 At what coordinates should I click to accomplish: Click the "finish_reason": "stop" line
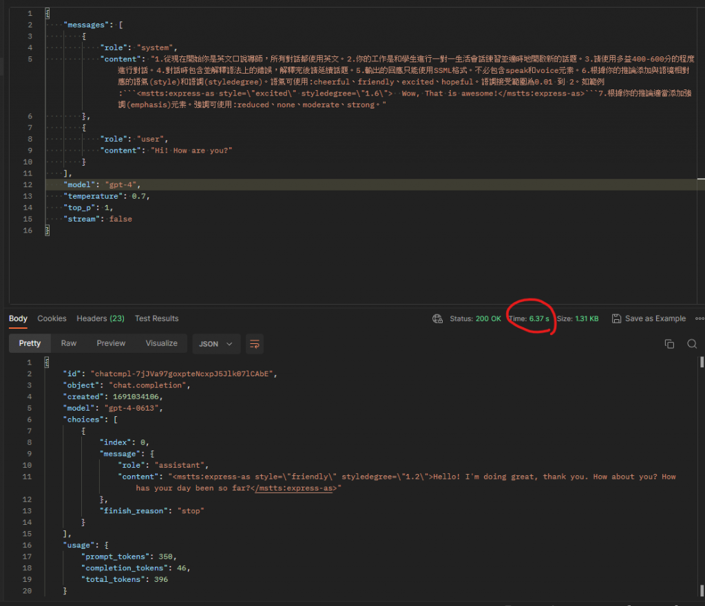tap(152, 511)
